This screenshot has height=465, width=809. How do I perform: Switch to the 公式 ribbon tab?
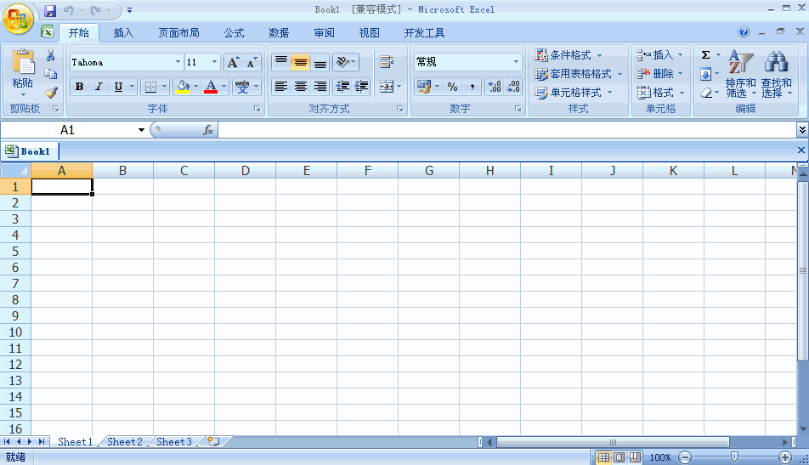pyautogui.click(x=234, y=33)
